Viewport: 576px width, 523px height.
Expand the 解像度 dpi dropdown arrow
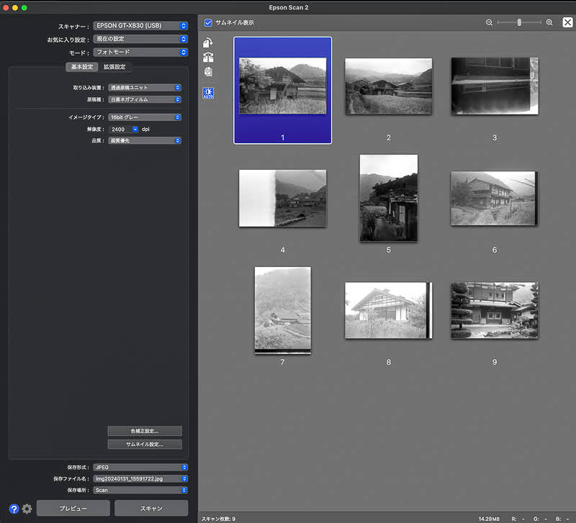135,129
